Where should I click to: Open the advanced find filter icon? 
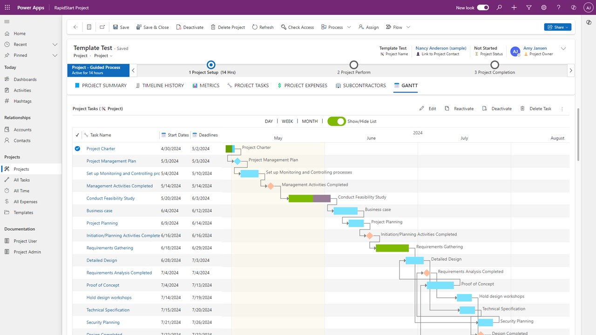tap(529, 7)
